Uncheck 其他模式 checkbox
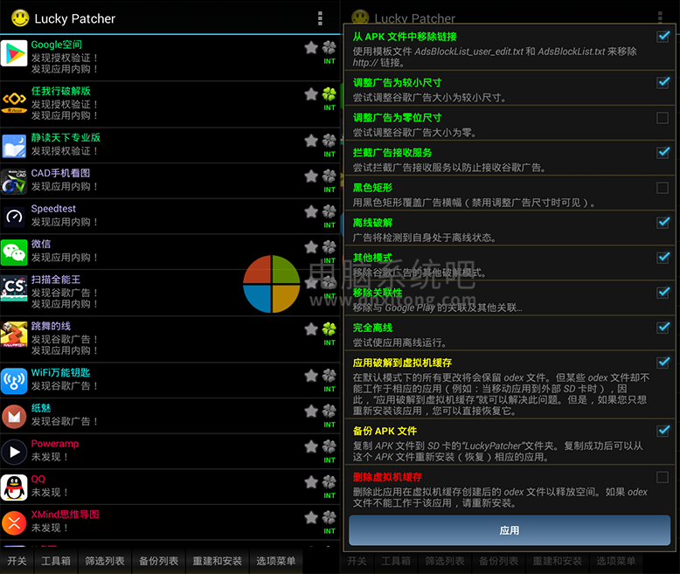 (663, 258)
